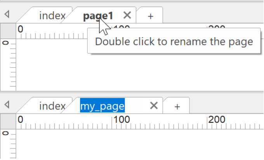
Task: Click the 200 mark on ruler below my_page
Action: [217, 120]
